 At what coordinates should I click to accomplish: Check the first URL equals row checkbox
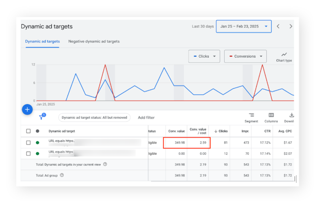(x=28, y=143)
